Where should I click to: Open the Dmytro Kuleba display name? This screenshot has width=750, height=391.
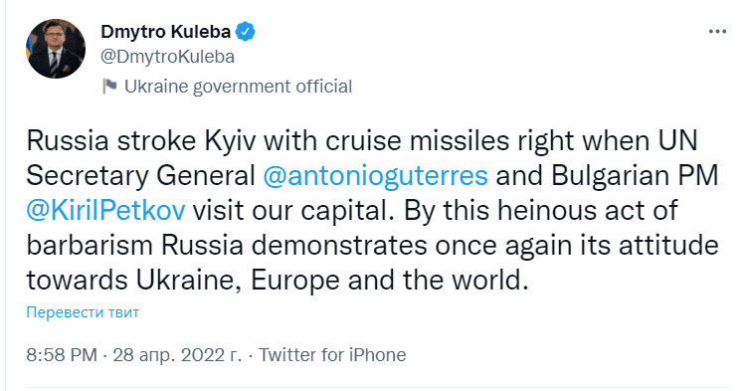coord(166,32)
